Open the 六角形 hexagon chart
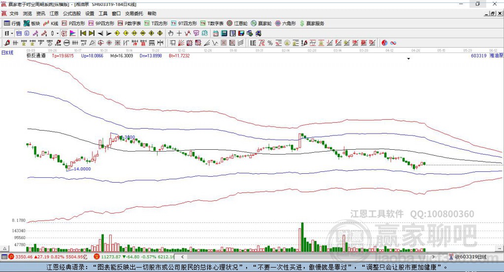 (x=285, y=24)
